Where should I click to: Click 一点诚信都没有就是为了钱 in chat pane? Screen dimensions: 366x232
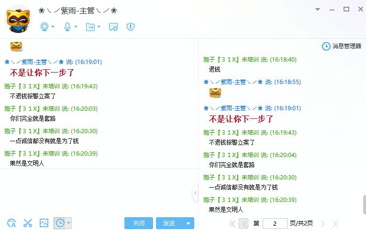click(x=44, y=141)
